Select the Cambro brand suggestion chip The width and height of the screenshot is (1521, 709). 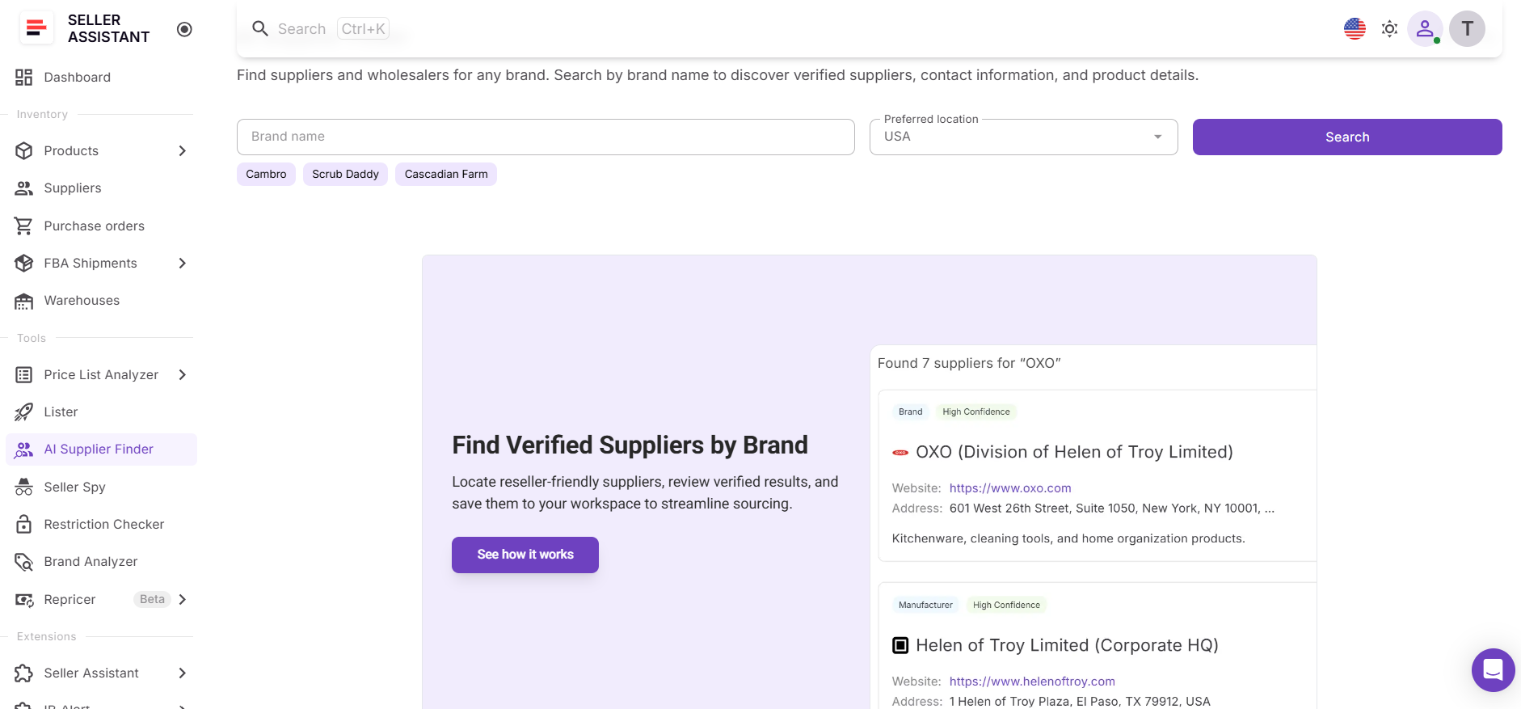(266, 174)
